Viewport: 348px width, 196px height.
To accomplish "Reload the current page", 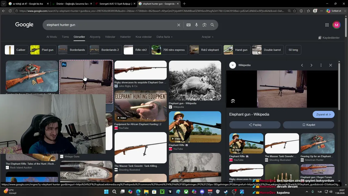I will (10, 11).
